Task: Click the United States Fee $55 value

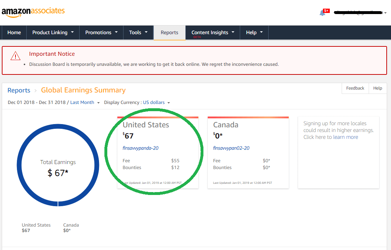Action: tap(175, 161)
